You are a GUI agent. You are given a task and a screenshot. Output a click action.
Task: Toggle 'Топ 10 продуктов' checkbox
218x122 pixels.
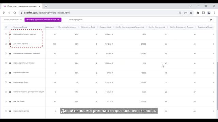tap(67, 20)
